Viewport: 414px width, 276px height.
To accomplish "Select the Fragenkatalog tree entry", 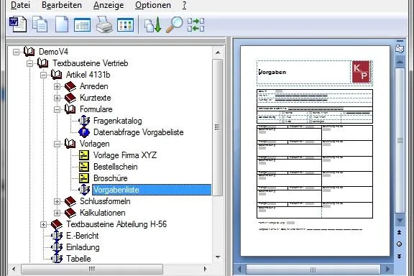I will [x=118, y=121].
